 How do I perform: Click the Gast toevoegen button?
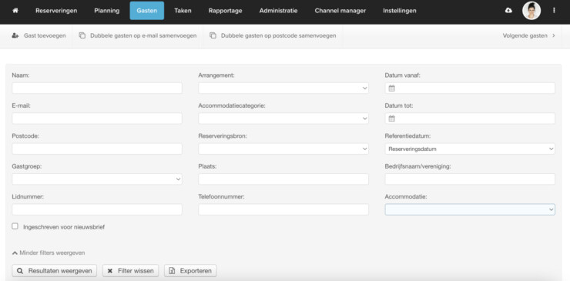coord(39,35)
